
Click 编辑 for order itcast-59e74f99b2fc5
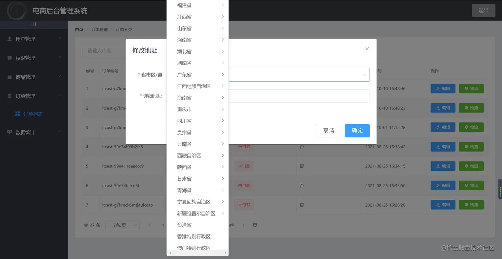(443, 147)
